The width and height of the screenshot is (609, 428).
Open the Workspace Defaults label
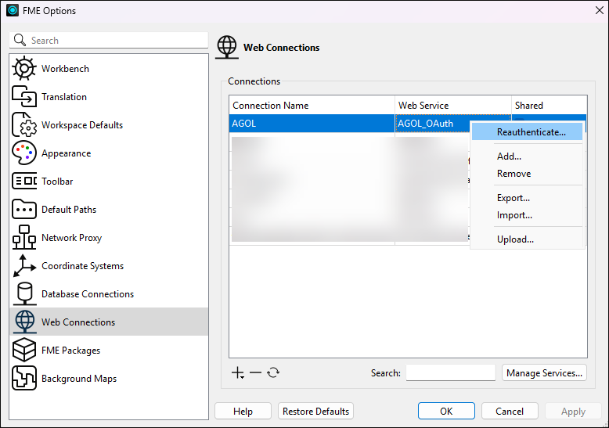click(82, 125)
